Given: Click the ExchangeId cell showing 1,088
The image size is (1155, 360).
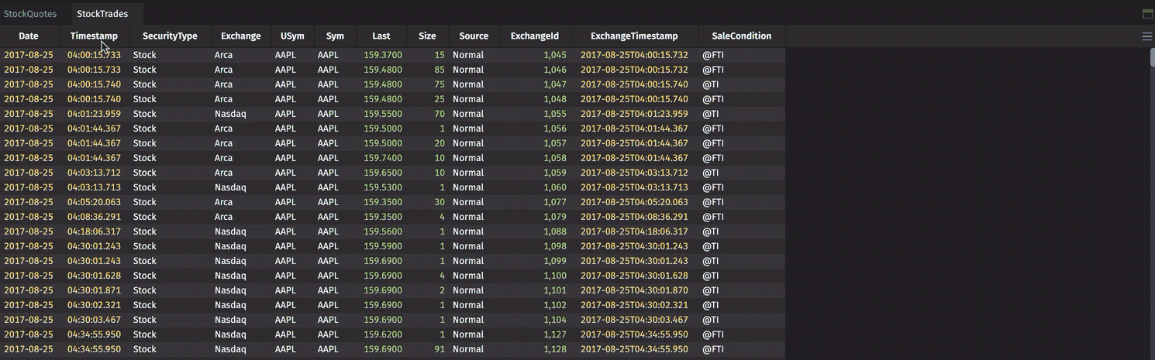Looking at the screenshot, I should click(554, 231).
